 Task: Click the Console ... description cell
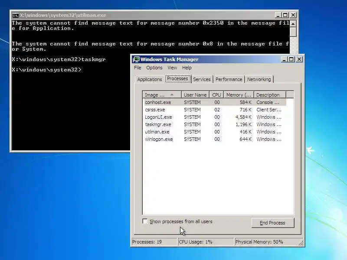(268, 102)
